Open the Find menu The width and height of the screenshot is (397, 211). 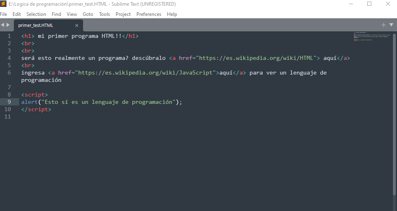click(56, 14)
